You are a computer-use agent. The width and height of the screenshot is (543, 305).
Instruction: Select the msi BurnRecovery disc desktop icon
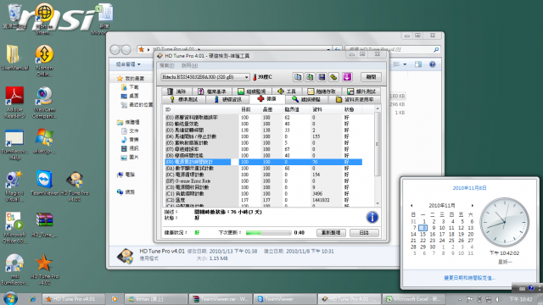click(14, 269)
